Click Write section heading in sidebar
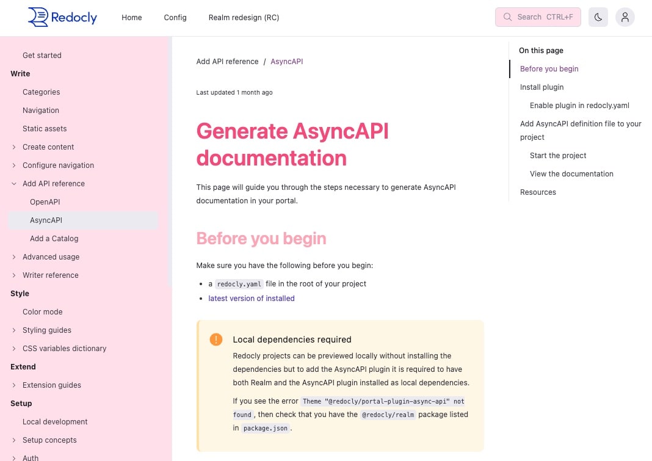Screen dimensions: 652x461 click(20, 74)
